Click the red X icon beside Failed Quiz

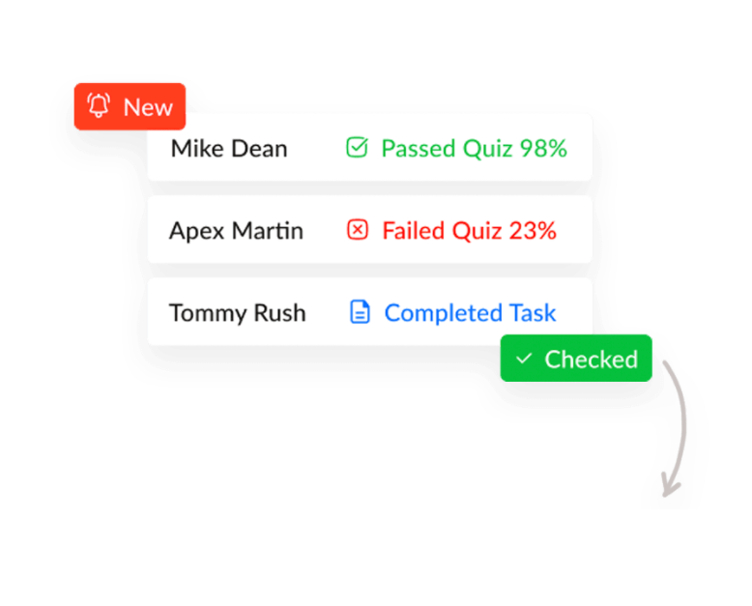tap(358, 230)
